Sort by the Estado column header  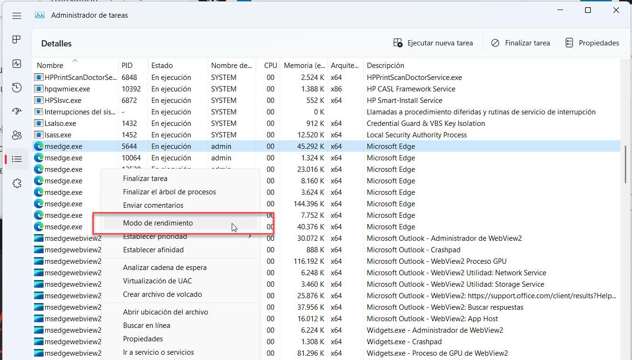tap(178, 65)
